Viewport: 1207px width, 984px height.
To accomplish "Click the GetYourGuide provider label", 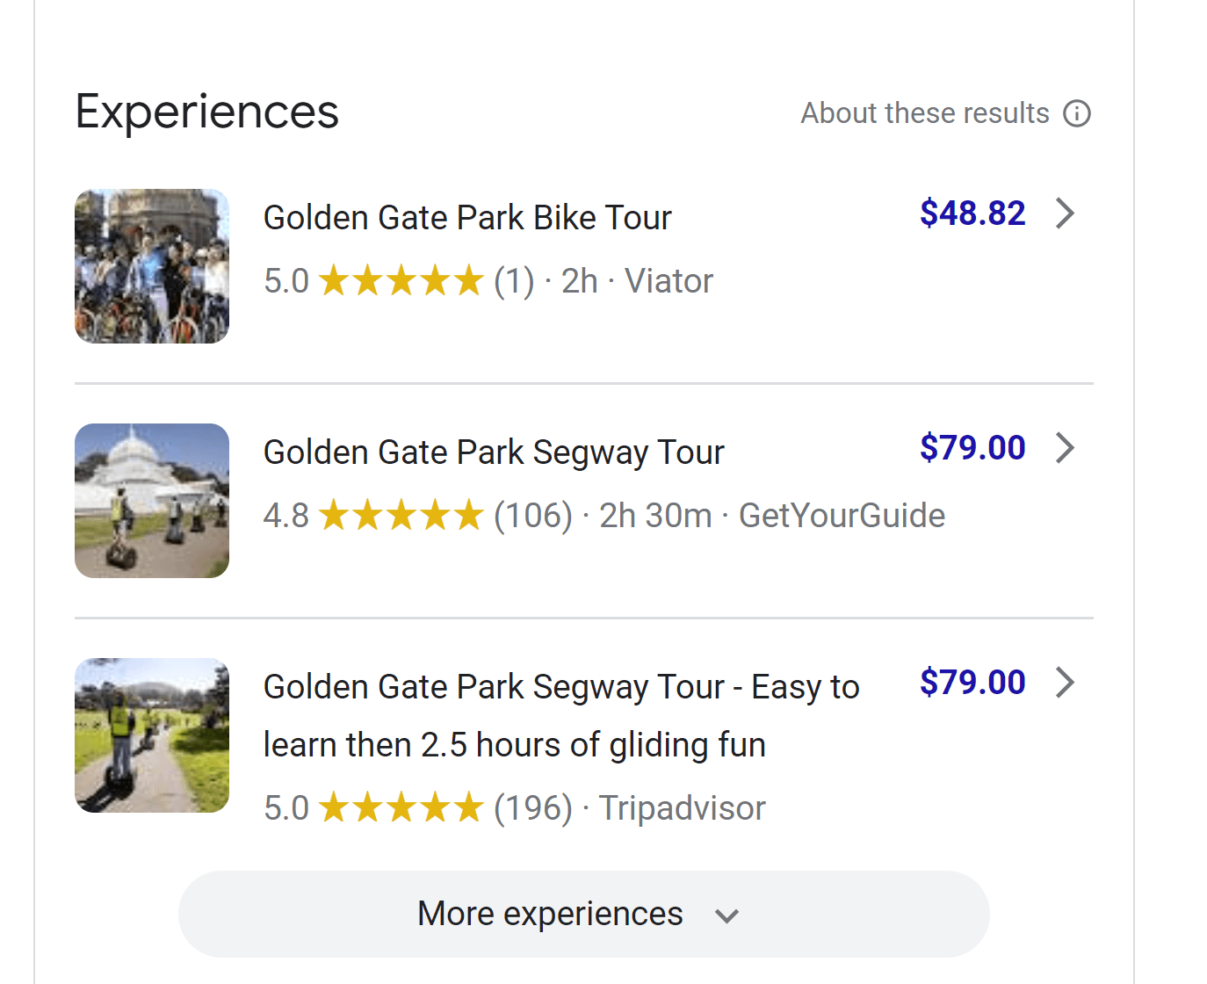I will pyautogui.click(x=842, y=516).
